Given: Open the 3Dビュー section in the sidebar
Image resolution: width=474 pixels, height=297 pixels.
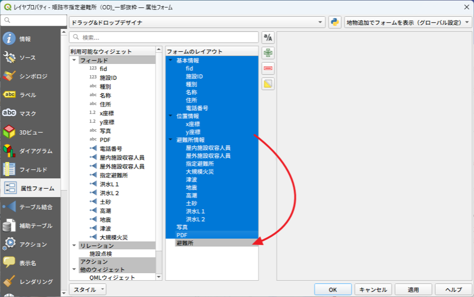Looking at the screenshot, I should coord(31,132).
